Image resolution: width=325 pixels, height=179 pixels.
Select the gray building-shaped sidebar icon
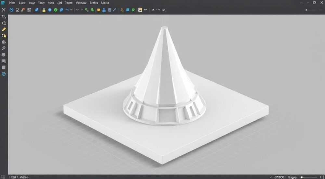point(4,42)
